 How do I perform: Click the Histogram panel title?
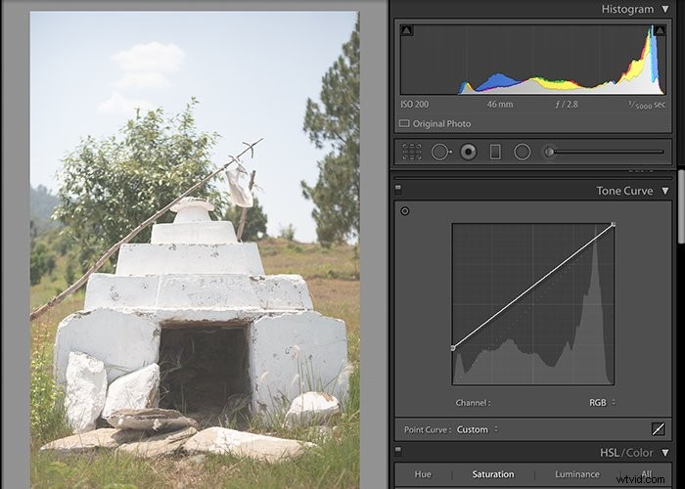point(627,9)
